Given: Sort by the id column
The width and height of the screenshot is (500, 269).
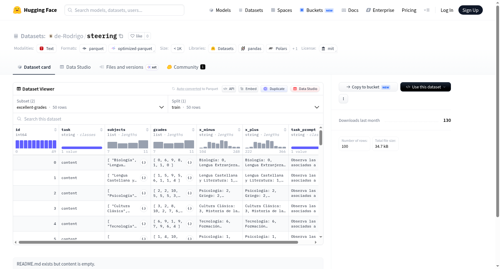Looking at the screenshot, I should tap(55, 130).
